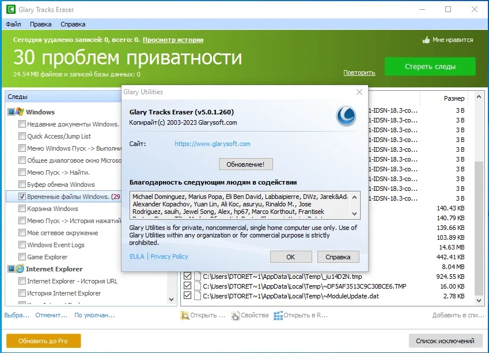Open the Privacy Policy link
The height and width of the screenshot is (353, 489).
(x=169, y=256)
